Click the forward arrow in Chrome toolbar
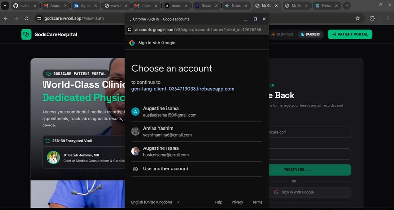The height and width of the screenshot is (210, 394). pyautogui.click(x=16, y=18)
